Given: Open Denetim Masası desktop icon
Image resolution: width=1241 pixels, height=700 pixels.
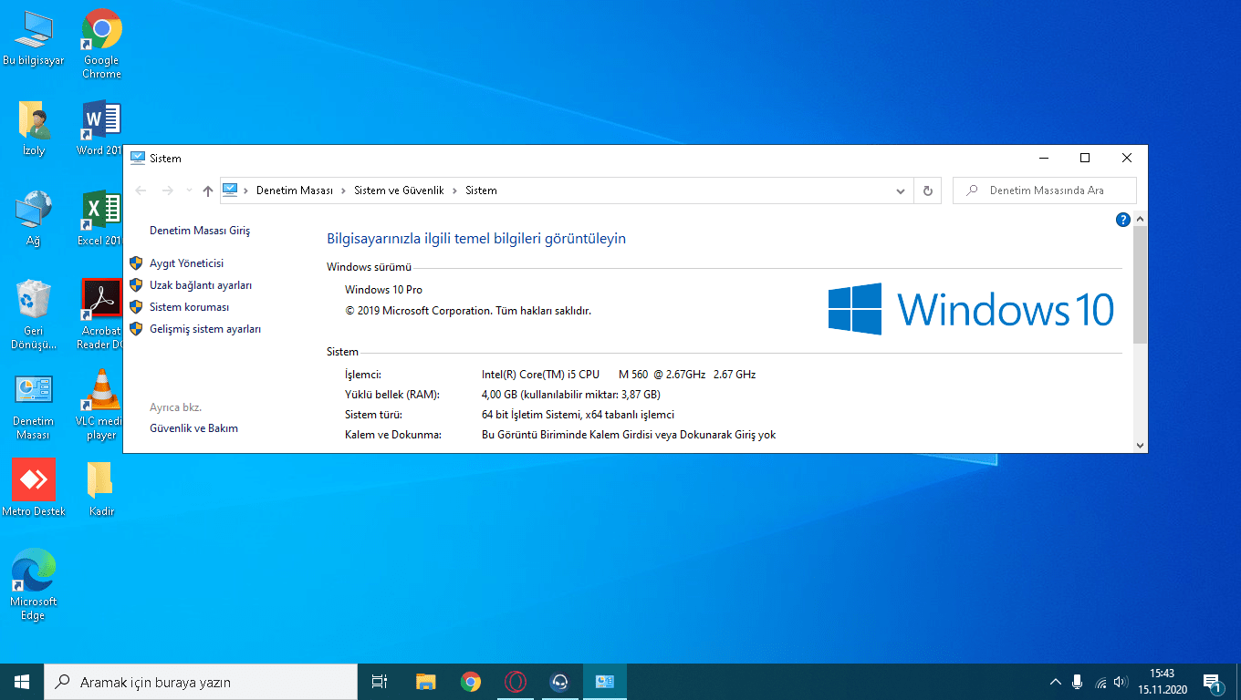Looking at the screenshot, I should pos(34,407).
